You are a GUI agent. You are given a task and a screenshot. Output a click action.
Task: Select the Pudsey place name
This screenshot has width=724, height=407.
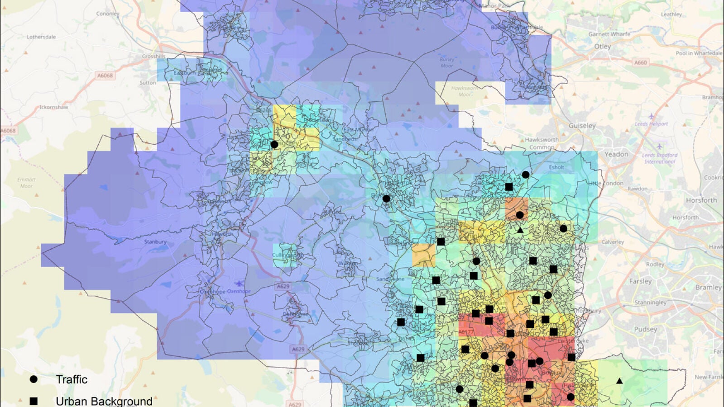[x=645, y=329]
